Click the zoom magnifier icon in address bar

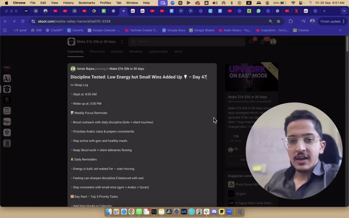point(270,21)
